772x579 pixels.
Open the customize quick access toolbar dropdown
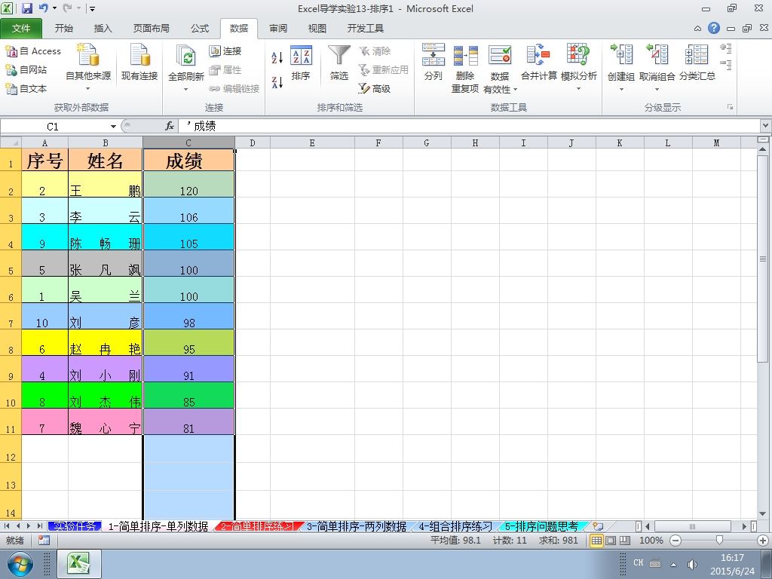tap(92, 8)
